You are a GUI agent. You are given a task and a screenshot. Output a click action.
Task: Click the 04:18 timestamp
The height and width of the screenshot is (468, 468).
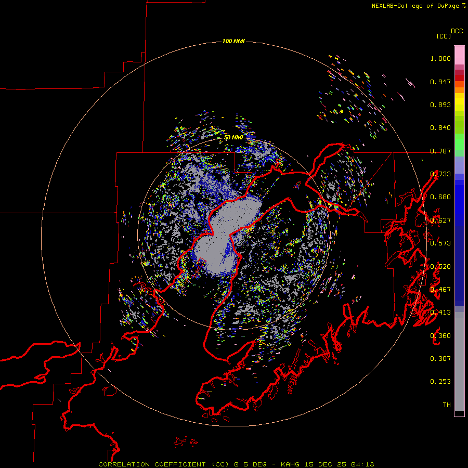point(362,464)
